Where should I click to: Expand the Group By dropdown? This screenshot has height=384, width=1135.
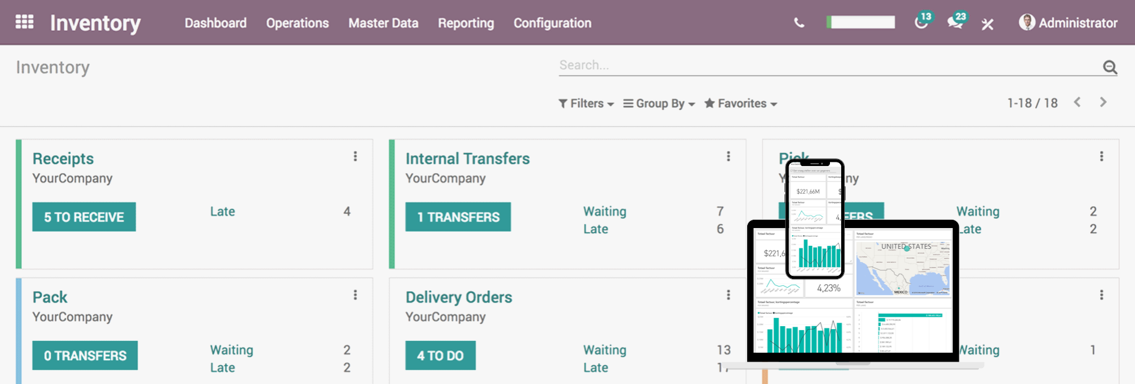point(659,103)
